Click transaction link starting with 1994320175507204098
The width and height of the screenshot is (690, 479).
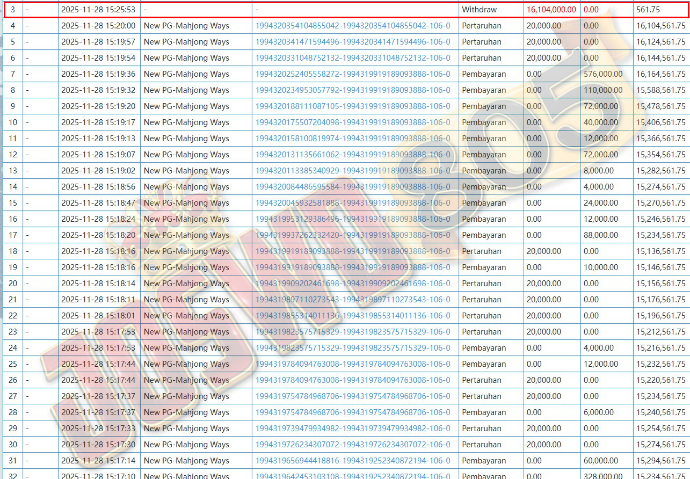353,122
